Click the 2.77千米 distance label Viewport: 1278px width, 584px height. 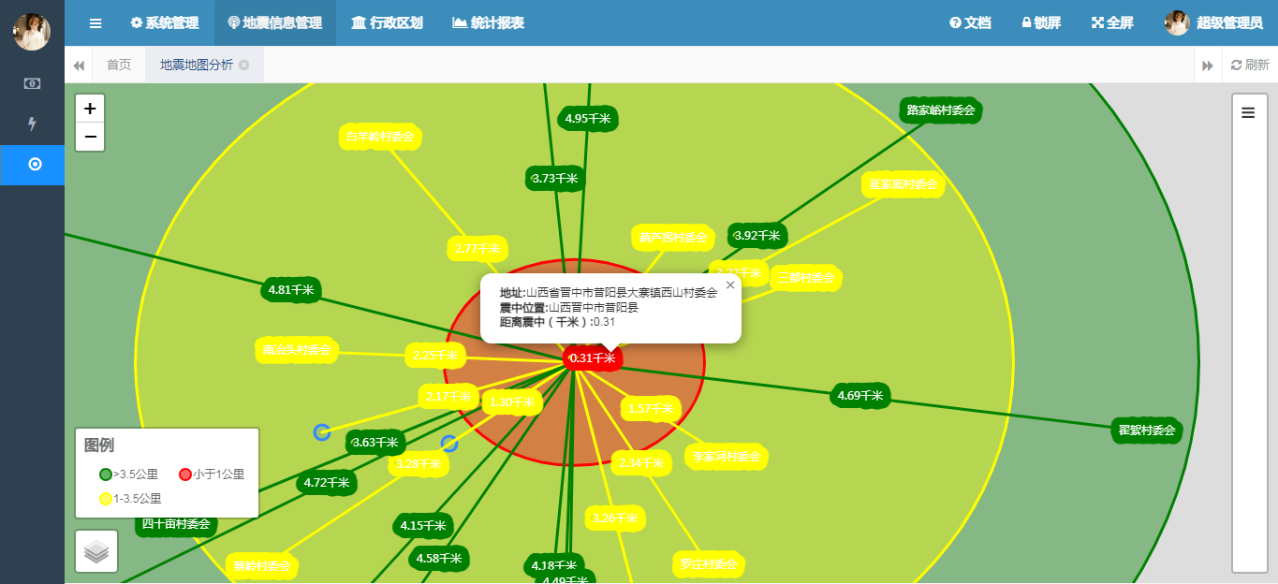click(478, 249)
